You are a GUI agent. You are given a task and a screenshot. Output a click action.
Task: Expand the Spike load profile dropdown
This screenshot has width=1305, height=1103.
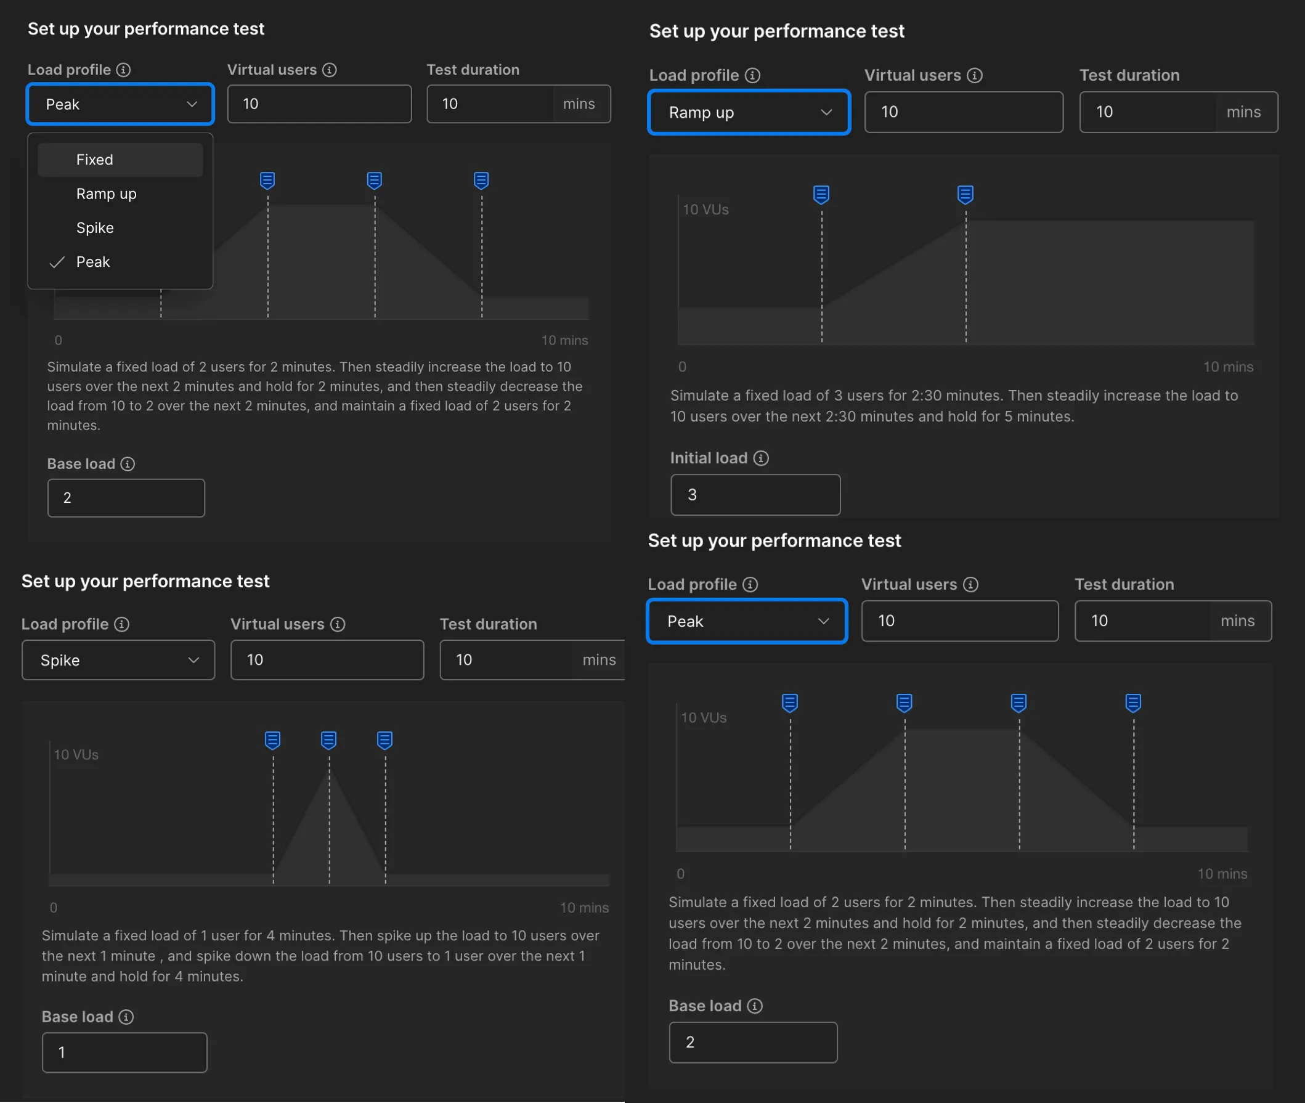pos(118,661)
